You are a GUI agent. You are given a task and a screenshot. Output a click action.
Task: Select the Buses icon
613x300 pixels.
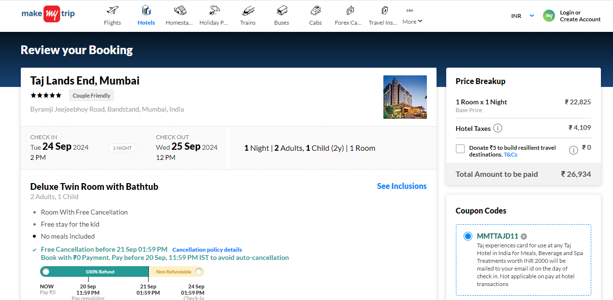pos(282,10)
